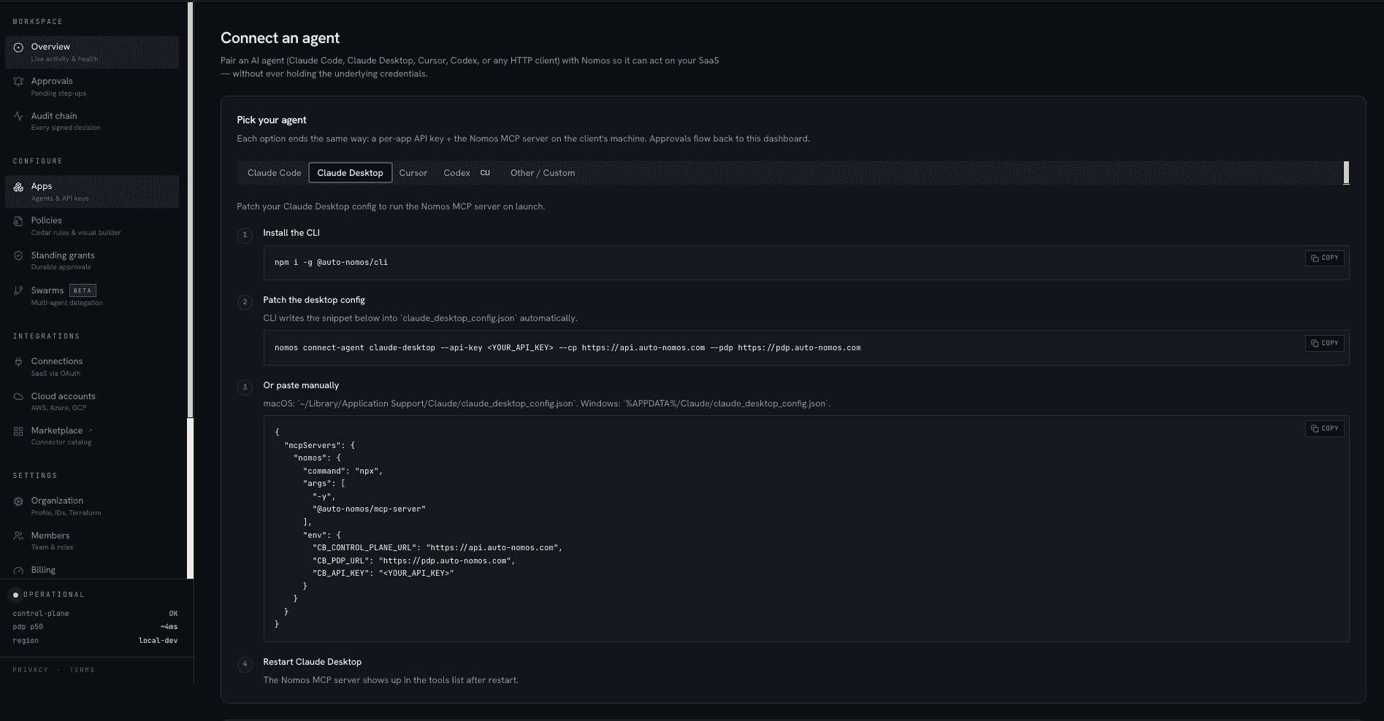Click the npm i -g @auto-nomos/cli text

(331, 263)
